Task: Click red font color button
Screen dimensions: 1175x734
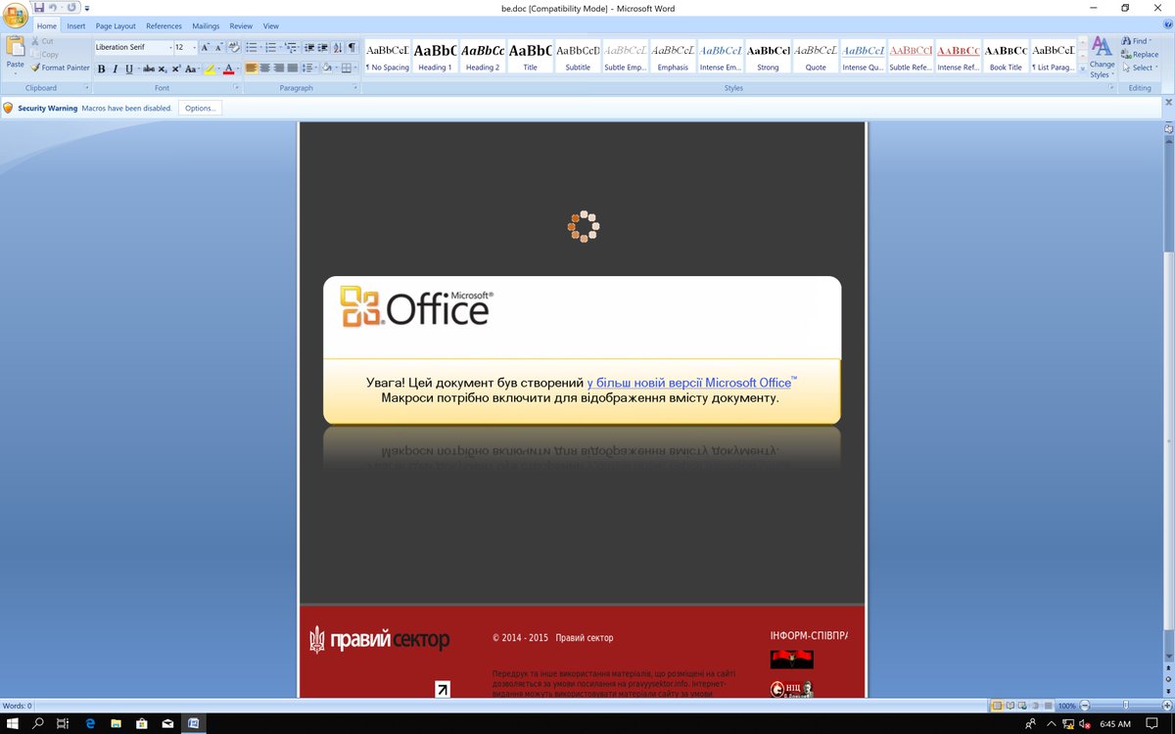Action: pos(228,69)
